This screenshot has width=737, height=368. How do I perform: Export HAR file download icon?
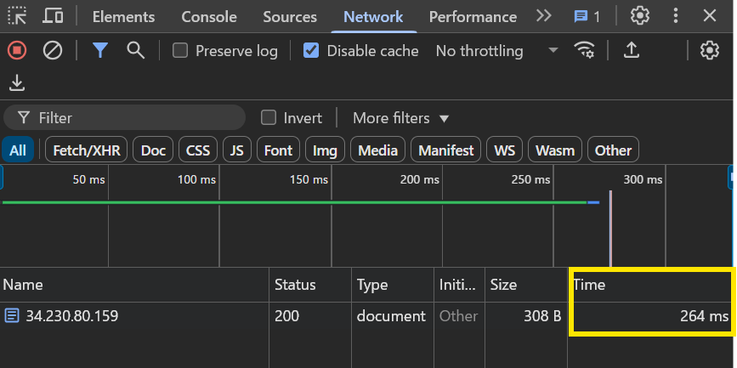point(17,83)
